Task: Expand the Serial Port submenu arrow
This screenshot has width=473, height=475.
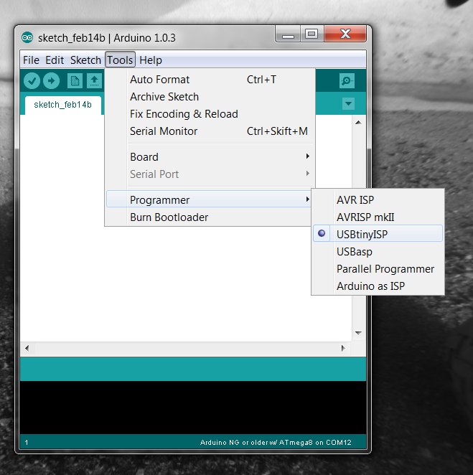Action: point(307,174)
